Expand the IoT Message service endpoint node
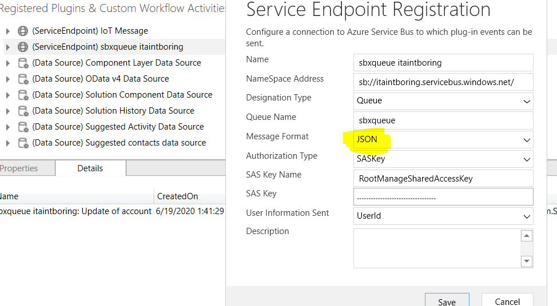This screenshot has height=306, width=557. pos(8,31)
